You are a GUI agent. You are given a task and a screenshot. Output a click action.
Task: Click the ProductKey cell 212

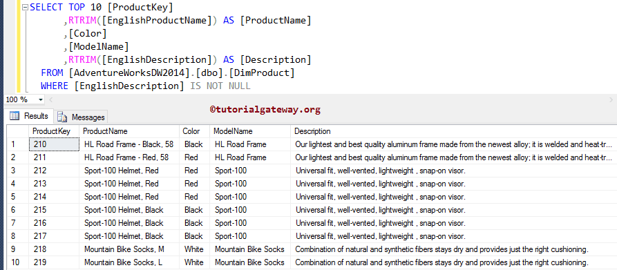54,171
